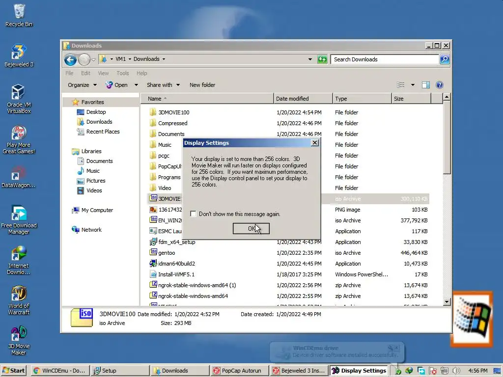The height and width of the screenshot is (377, 503).
Task: Open the View menu
Action: pos(103,73)
